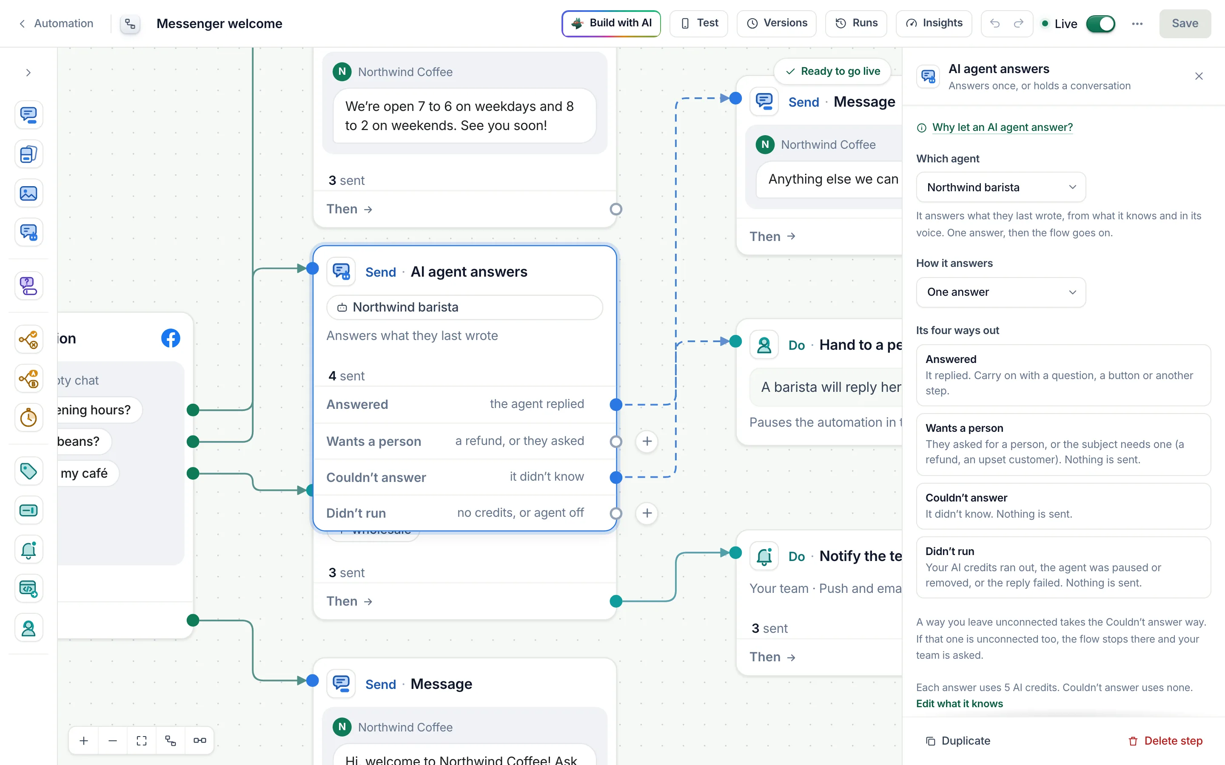The height and width of the screenshot is (765, 1225).
Task: Click the empty Then connector on hours message
Action: click(x=616, y=209)
